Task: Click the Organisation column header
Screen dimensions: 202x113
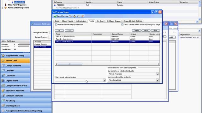Action: [190, 35]
